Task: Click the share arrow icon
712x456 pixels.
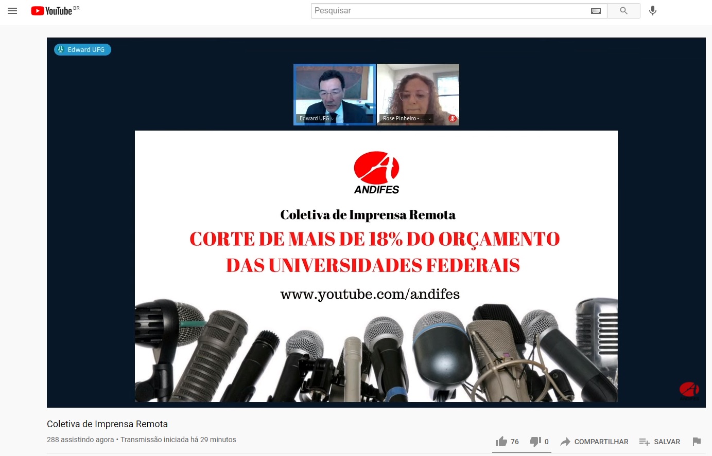Action: pos(565,442)
